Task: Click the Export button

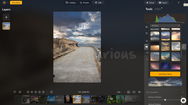Action: coord(163,3)
